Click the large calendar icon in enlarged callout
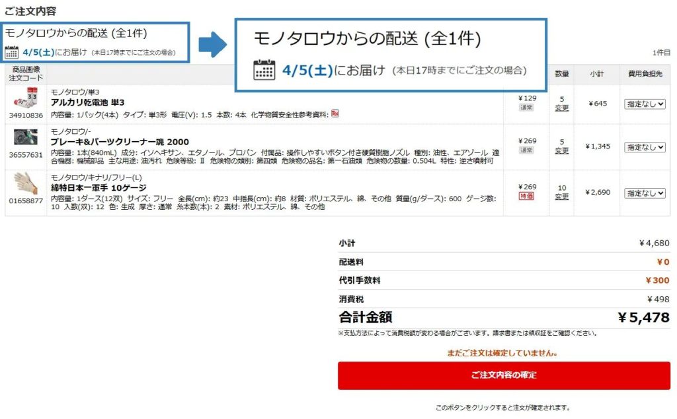The width and height of the screenshot is (677, 419). pyautogui.click(x=264, y=70)
